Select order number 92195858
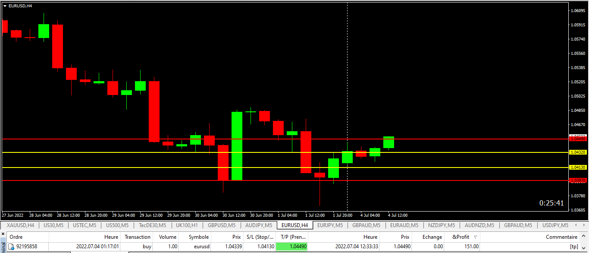Screen dimensions: 589x253 (27, 247)
